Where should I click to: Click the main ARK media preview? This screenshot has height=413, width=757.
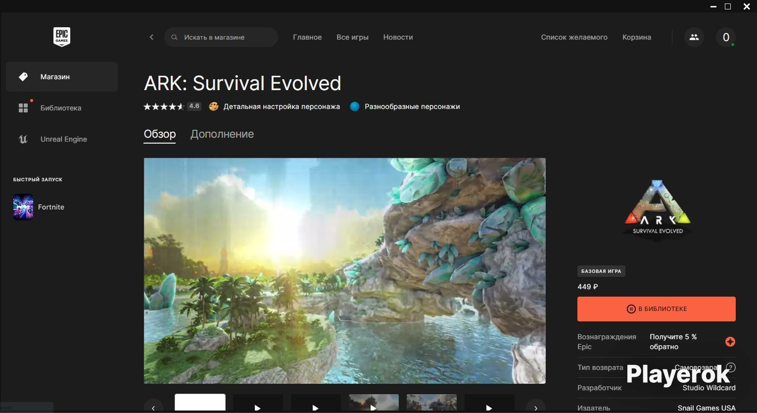pos(345,271)
